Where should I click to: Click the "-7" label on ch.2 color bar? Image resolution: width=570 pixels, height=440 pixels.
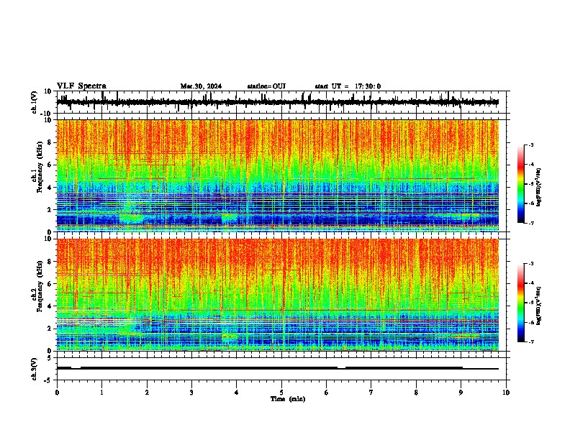point(531,342)
